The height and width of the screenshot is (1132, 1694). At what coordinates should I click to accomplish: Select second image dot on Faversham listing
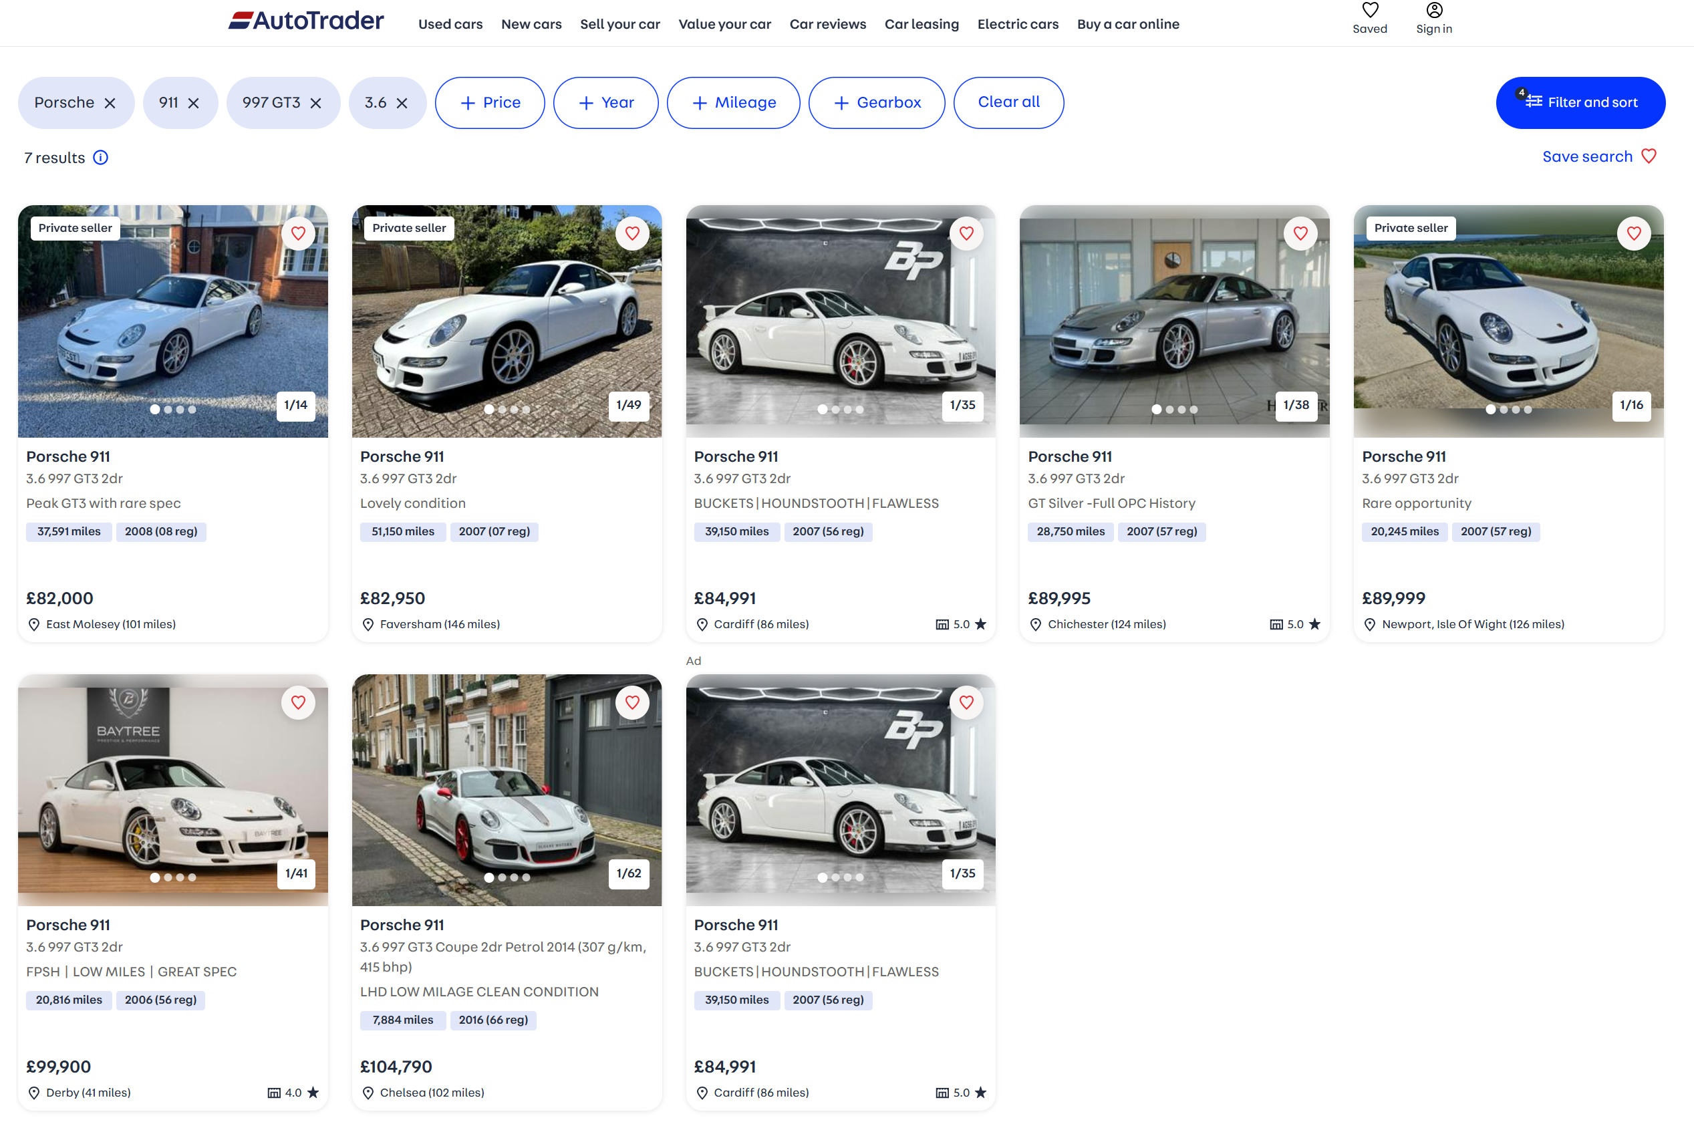point(503,410)
